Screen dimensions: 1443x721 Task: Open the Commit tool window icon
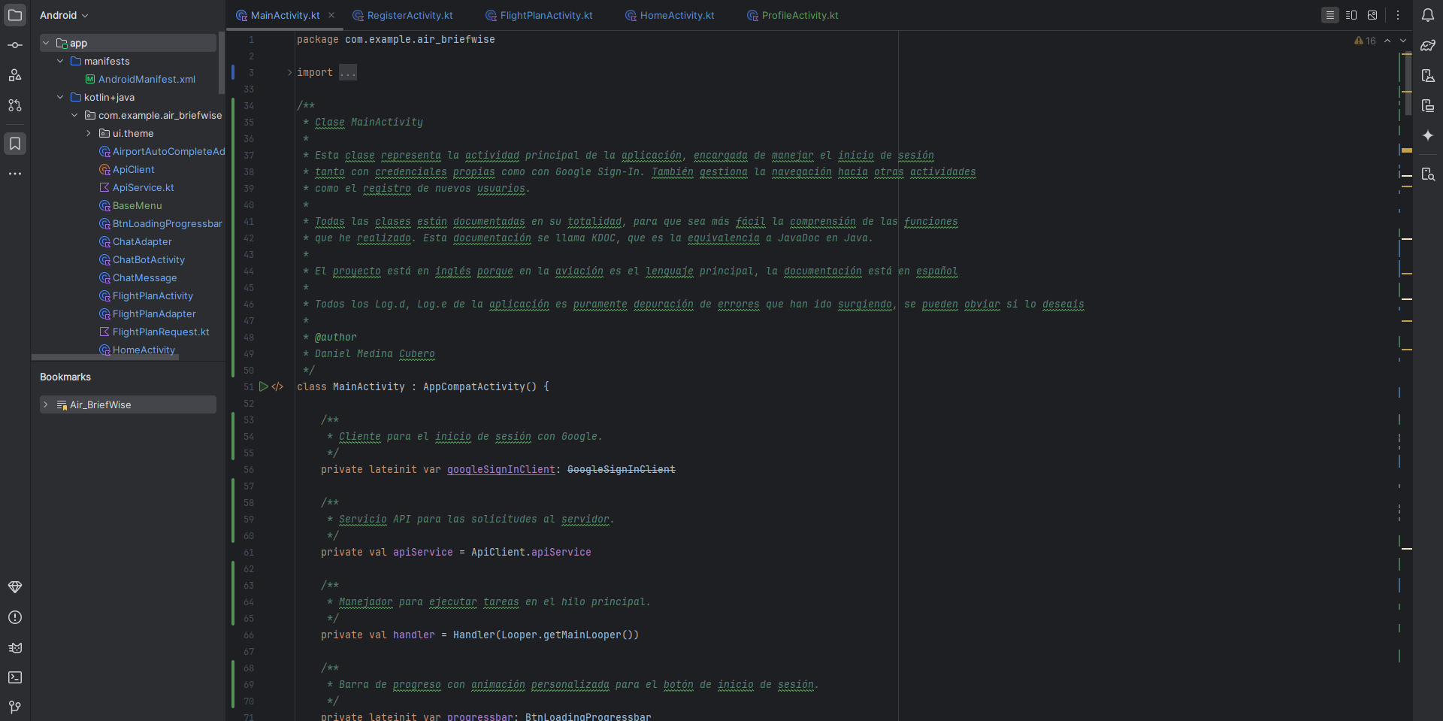[x=15, y=45]
